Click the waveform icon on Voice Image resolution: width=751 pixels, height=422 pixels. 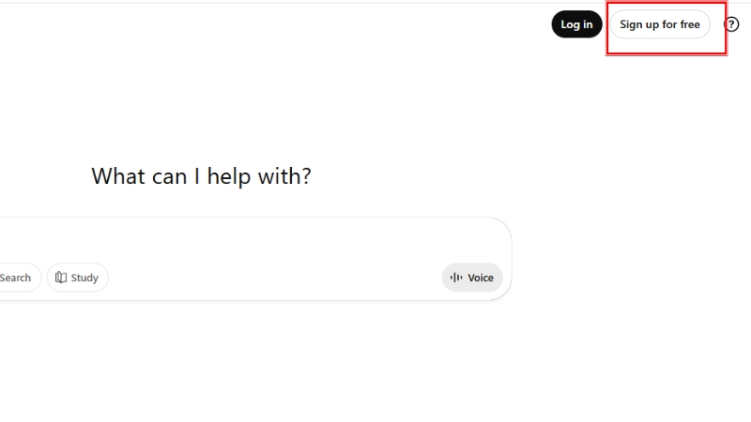click(x=456, y=278)
